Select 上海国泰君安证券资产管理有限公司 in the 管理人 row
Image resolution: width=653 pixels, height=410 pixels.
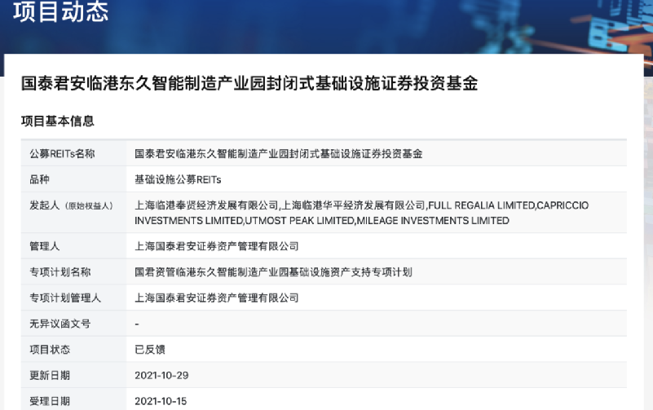coord(217,246)
